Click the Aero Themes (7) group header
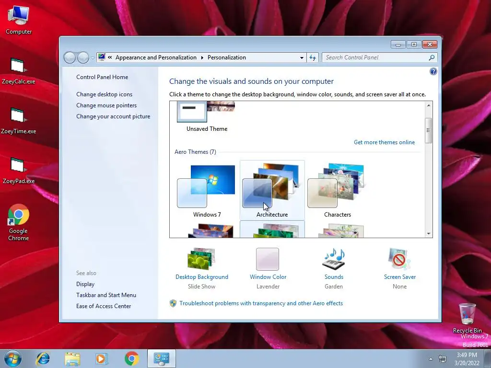The width and height of the screenshot is (491, 368). coord(195,152)
